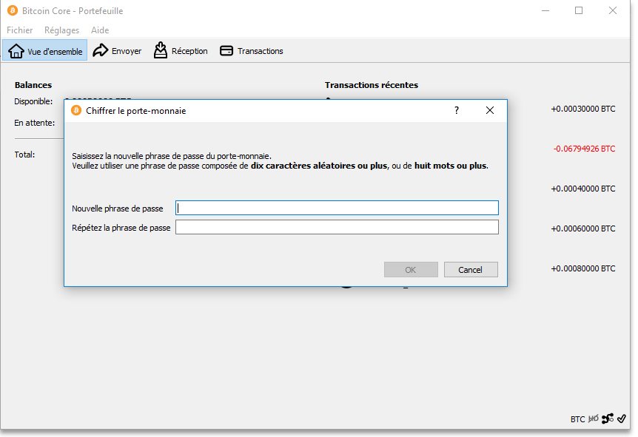Screen dimensions: 638x437
Task: Click the Balances heading
Action: (33, 85)
